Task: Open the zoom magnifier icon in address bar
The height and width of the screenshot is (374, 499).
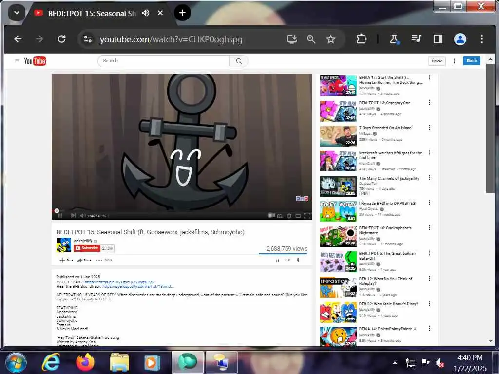Action: coord(311,39)
